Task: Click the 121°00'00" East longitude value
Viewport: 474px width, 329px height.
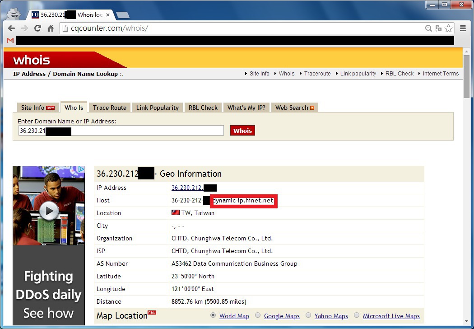Action: (192, 289)
